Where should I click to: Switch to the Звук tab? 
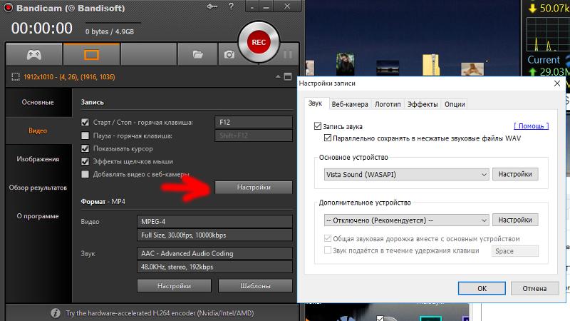[x=315, y=103]
